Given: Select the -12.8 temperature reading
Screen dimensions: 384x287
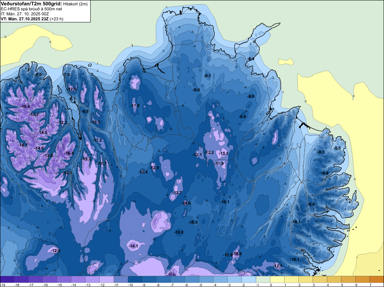Looking at the screenshot, I should [x=72, y=89].
